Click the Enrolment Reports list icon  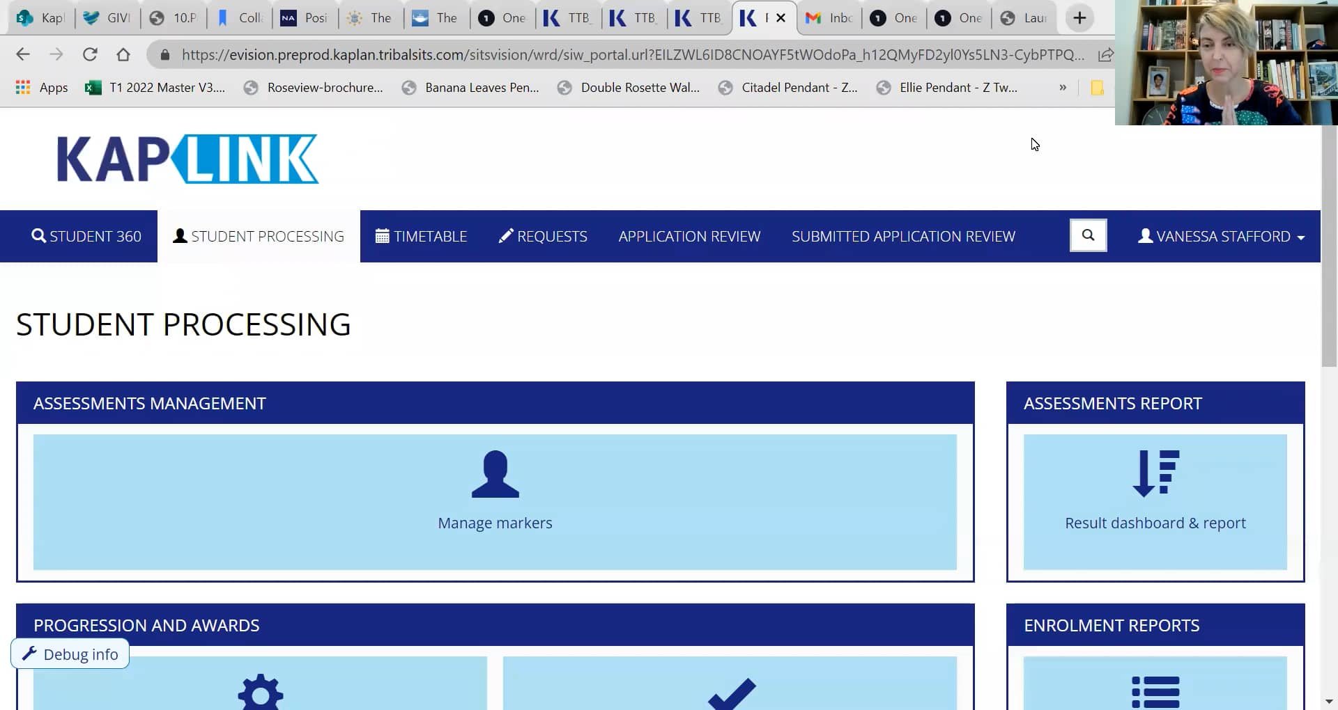point(1155,692)
